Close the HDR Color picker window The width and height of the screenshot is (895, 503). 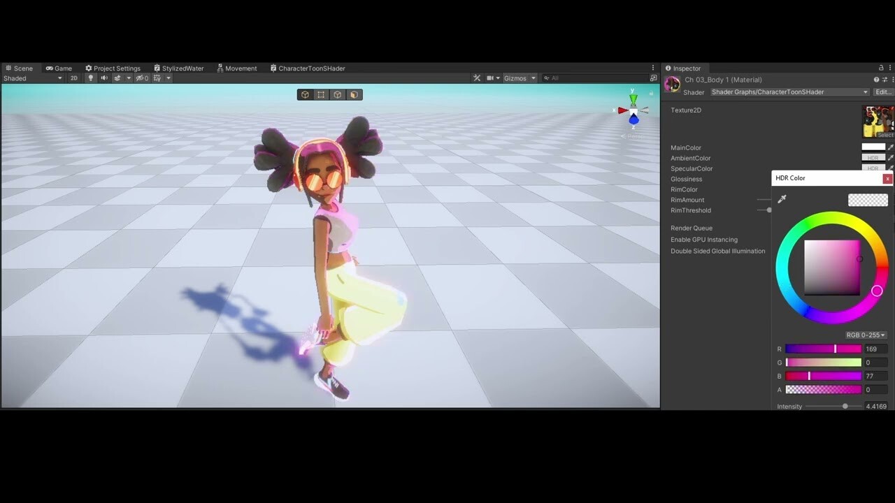(x=887, y=178)
